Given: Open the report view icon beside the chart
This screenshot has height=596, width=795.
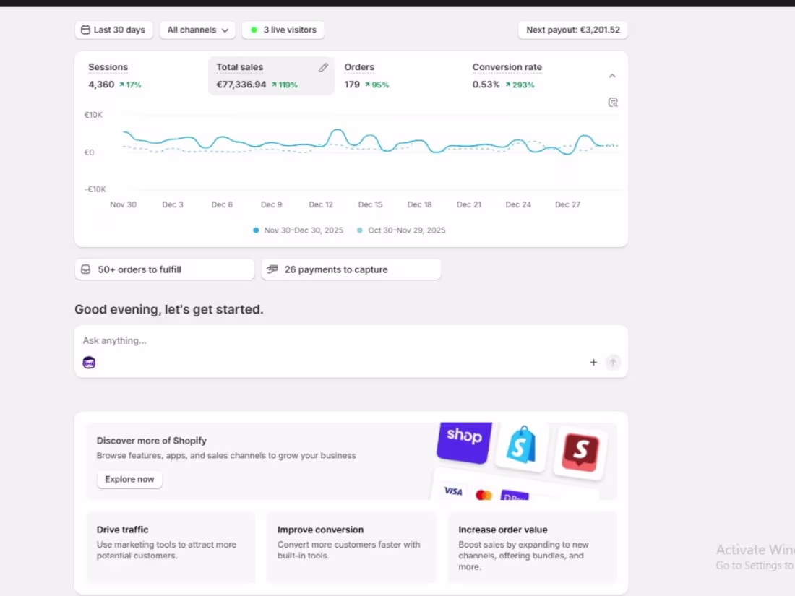Looking at the screenshot, I should (x=613, y=103).
